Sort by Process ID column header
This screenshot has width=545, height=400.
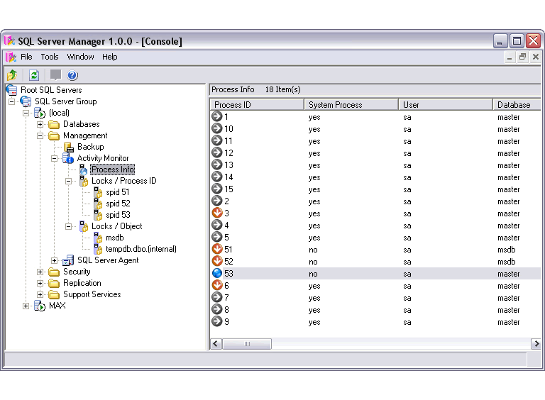[257, 104]
